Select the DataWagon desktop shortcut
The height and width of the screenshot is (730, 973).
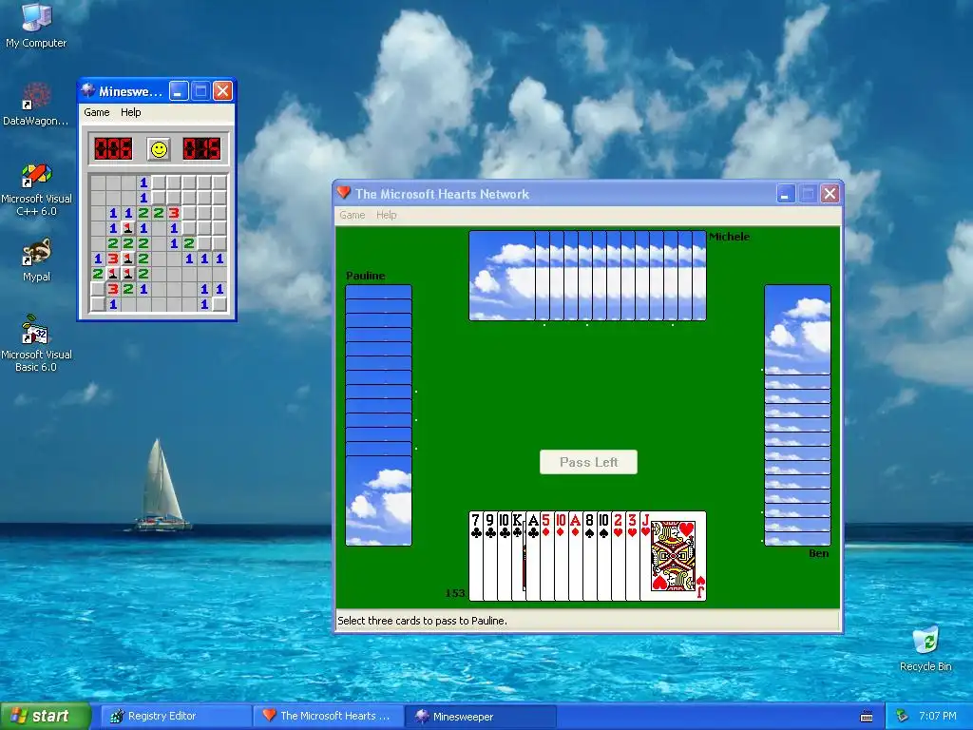36,104
